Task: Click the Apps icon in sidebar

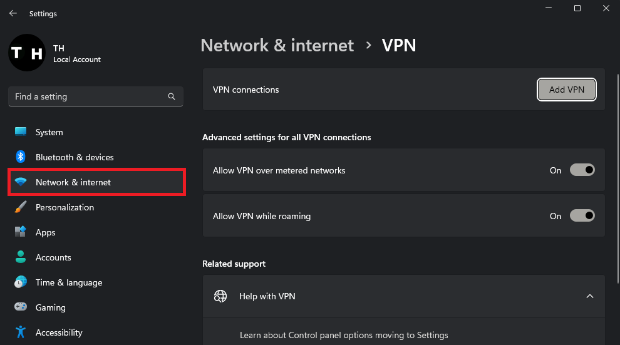Action: pyautogui.click(x=21, y=232)
